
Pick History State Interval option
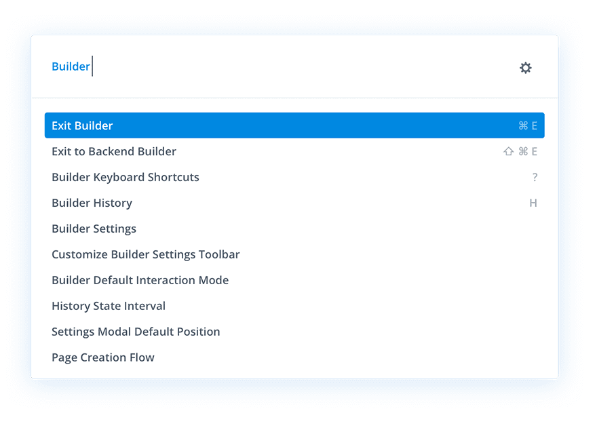294,306
